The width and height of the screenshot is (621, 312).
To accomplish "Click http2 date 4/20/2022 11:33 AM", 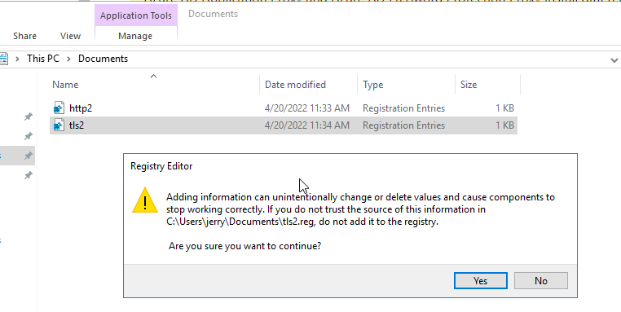I will tap(307, 108).
